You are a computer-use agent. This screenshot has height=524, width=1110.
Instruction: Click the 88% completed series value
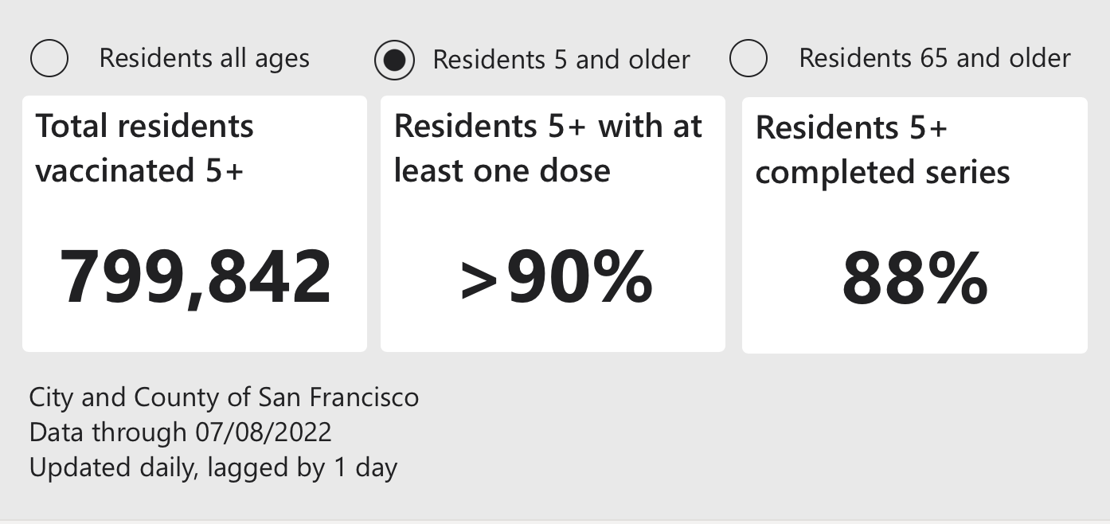[x=914, y=279]
